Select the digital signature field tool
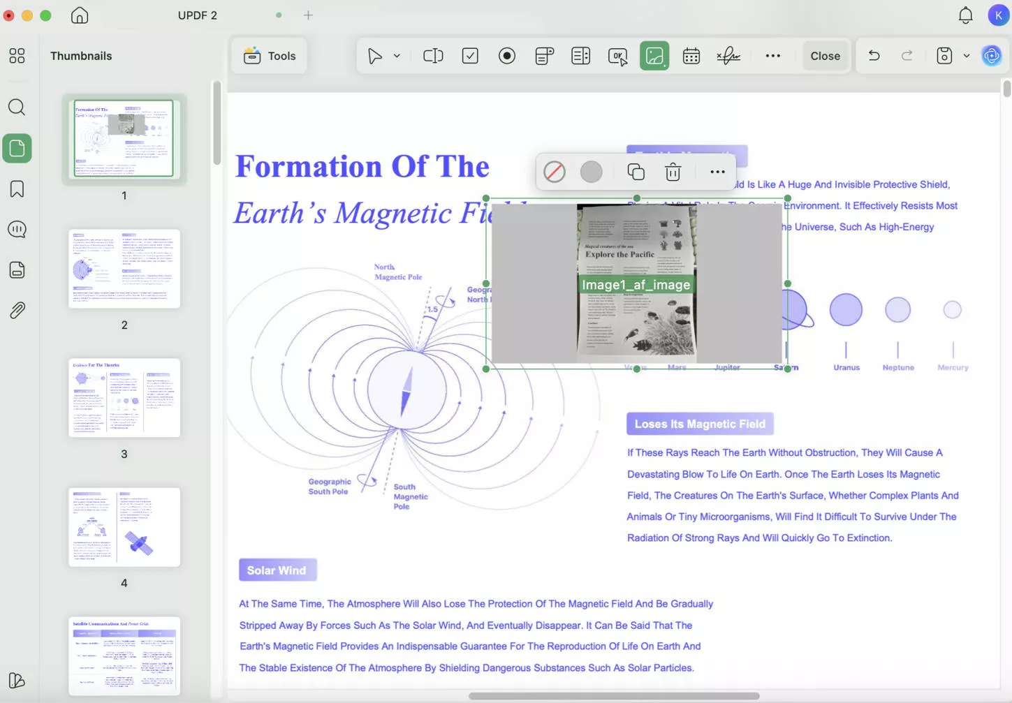Viewport: 1012px width, 703px height. [x=728, y=56]
